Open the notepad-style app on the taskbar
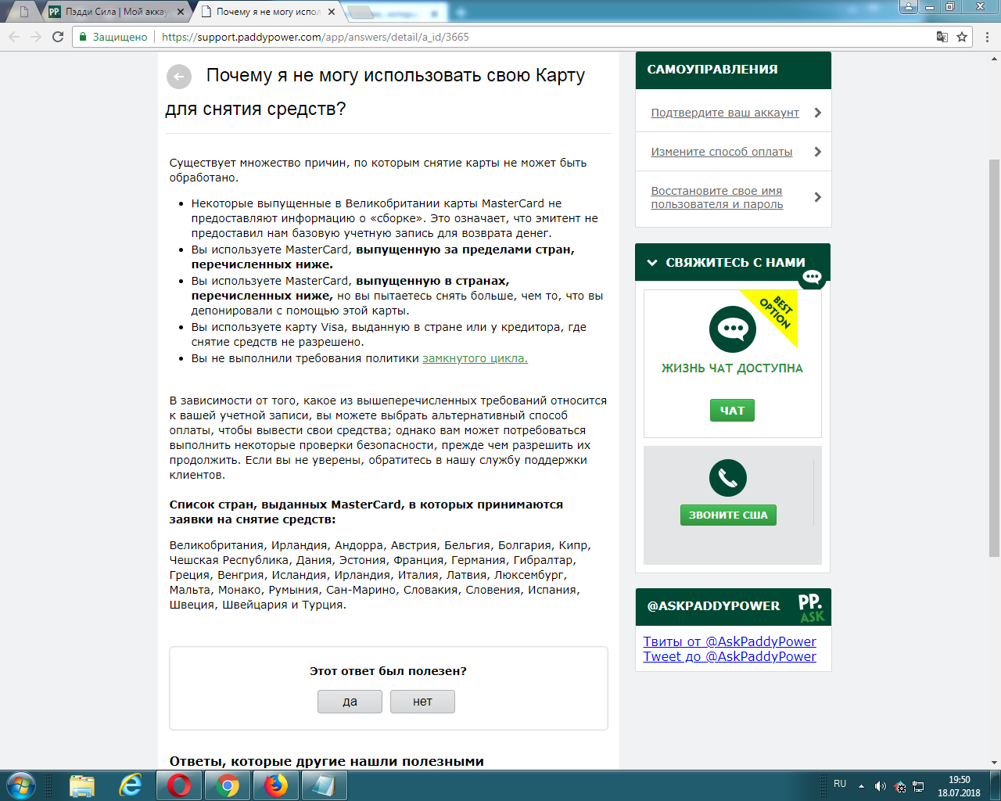 (325, 785)
